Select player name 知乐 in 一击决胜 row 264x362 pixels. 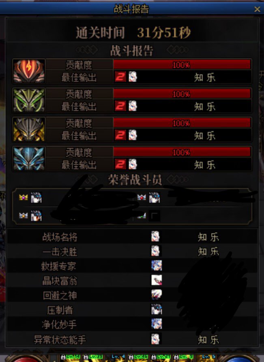click(208, 251)
